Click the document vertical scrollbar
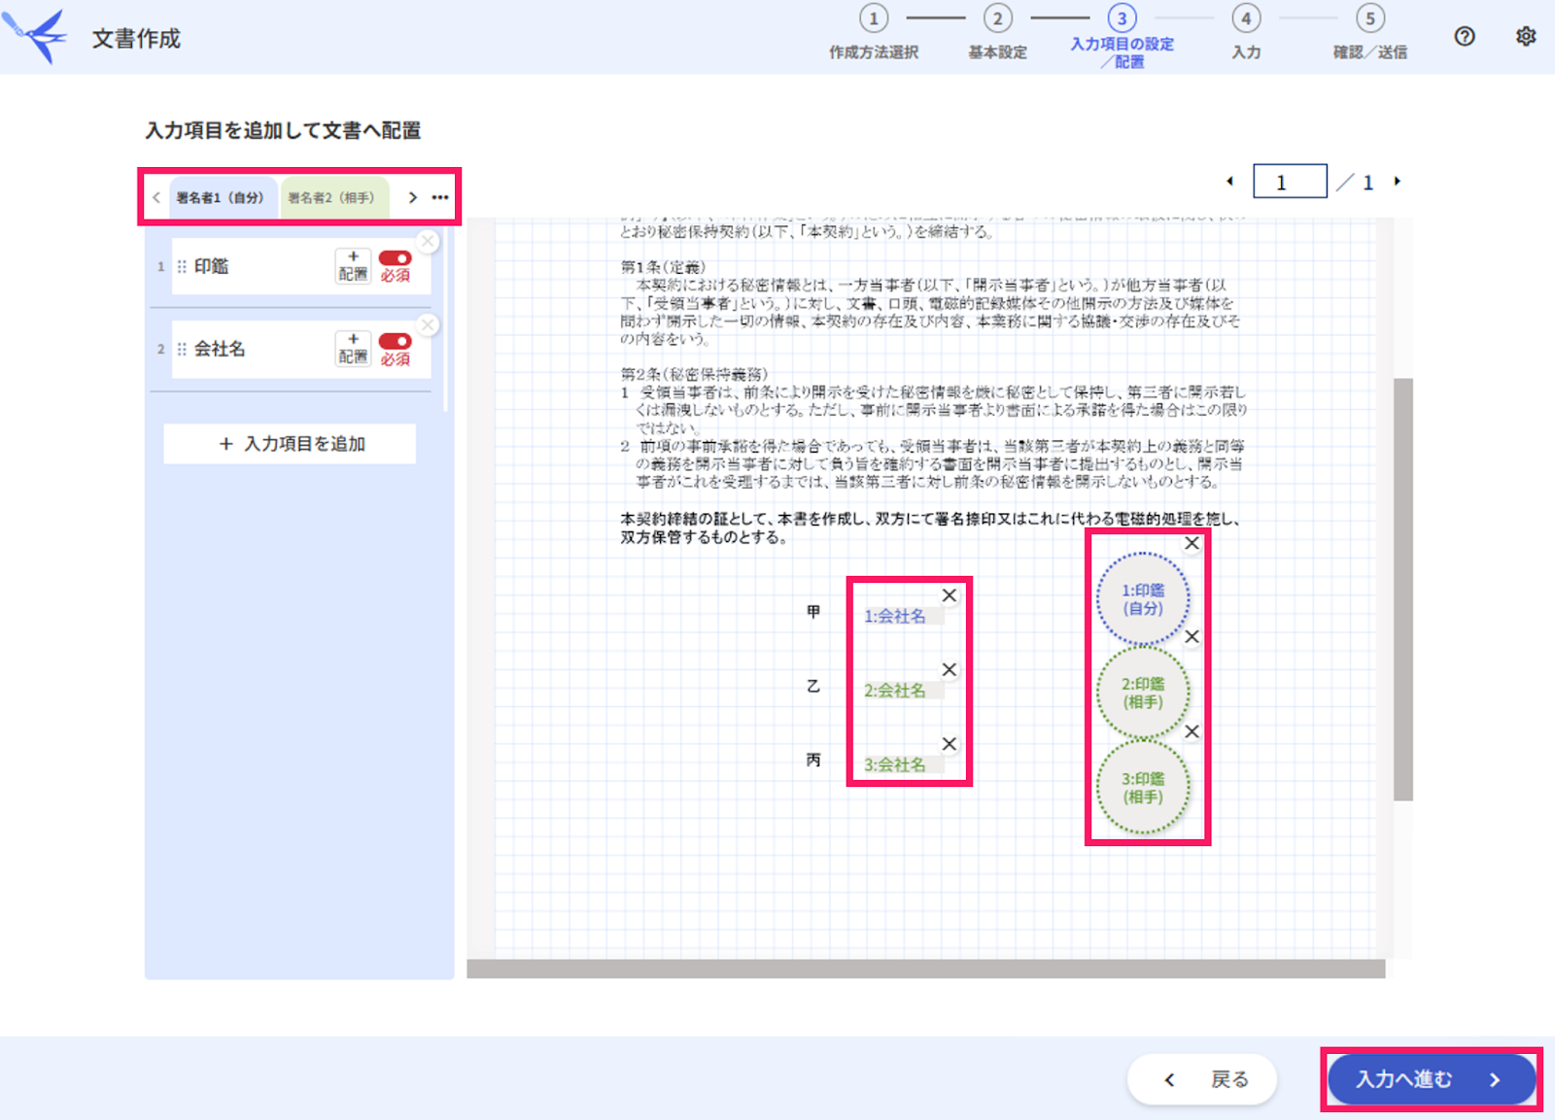Viewport: 1555px width, 1120px height. point(1402,590)
